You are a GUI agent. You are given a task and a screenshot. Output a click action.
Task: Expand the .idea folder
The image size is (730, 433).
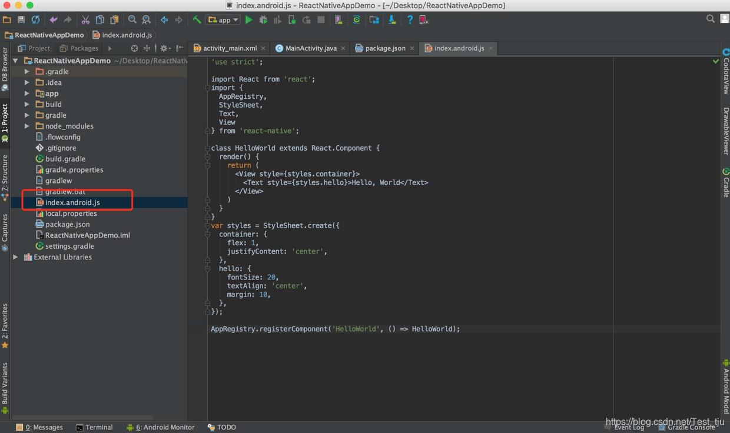coord(26,82)
